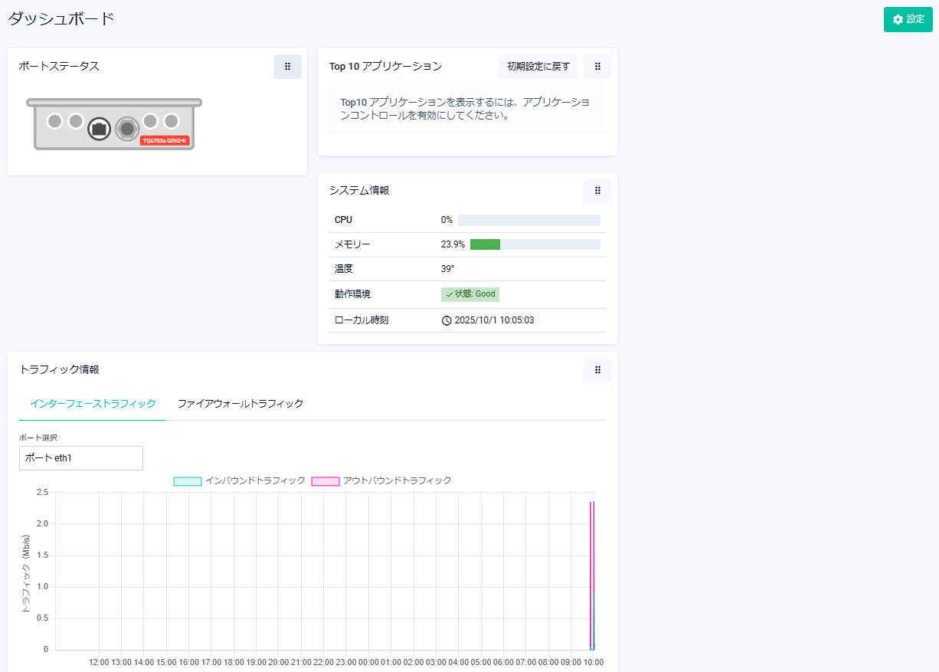Click the 状態: Good status badge
This screenshot has height=672, width=939.
point(470,294)
